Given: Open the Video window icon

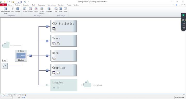Looking at the screenshot, I should pyautogui.click(x=60, y=9).
